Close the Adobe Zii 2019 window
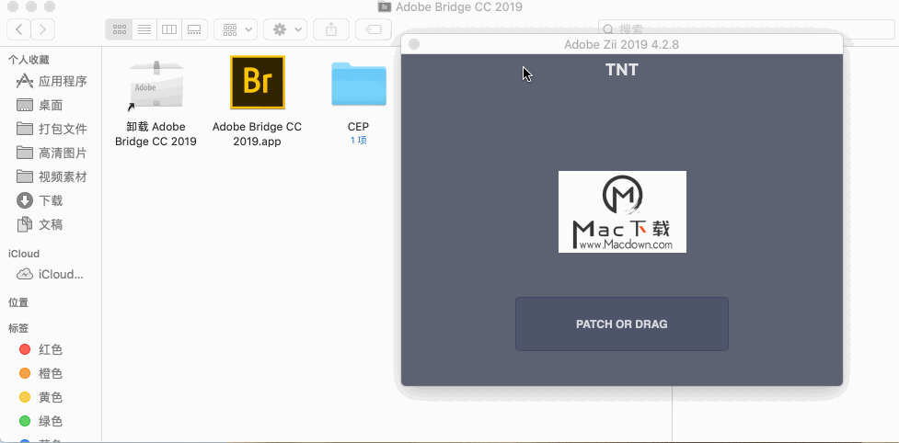 tap(414, 44)
